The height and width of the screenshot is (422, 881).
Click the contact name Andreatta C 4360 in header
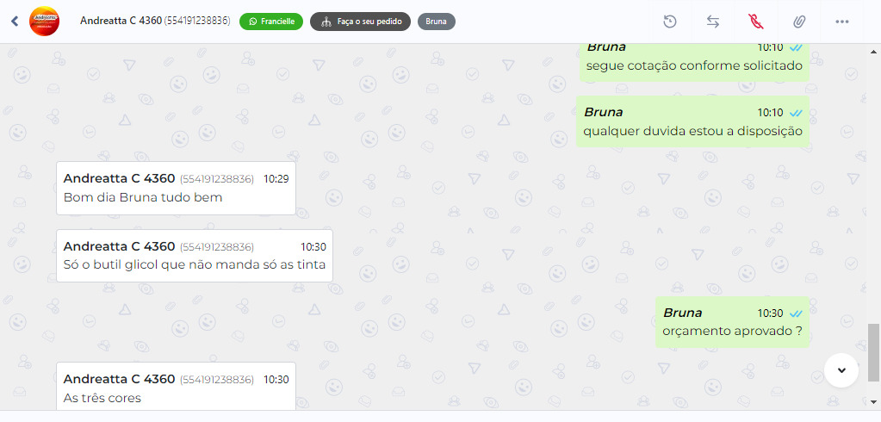pyautogui.click(x=121, y=21)
